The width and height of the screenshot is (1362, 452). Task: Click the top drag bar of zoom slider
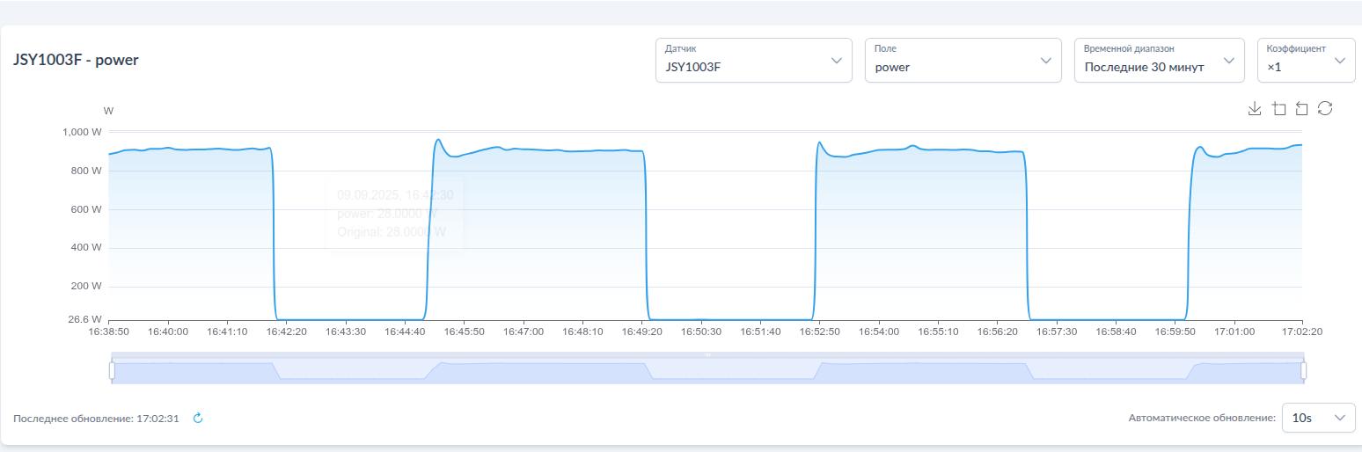707,355
